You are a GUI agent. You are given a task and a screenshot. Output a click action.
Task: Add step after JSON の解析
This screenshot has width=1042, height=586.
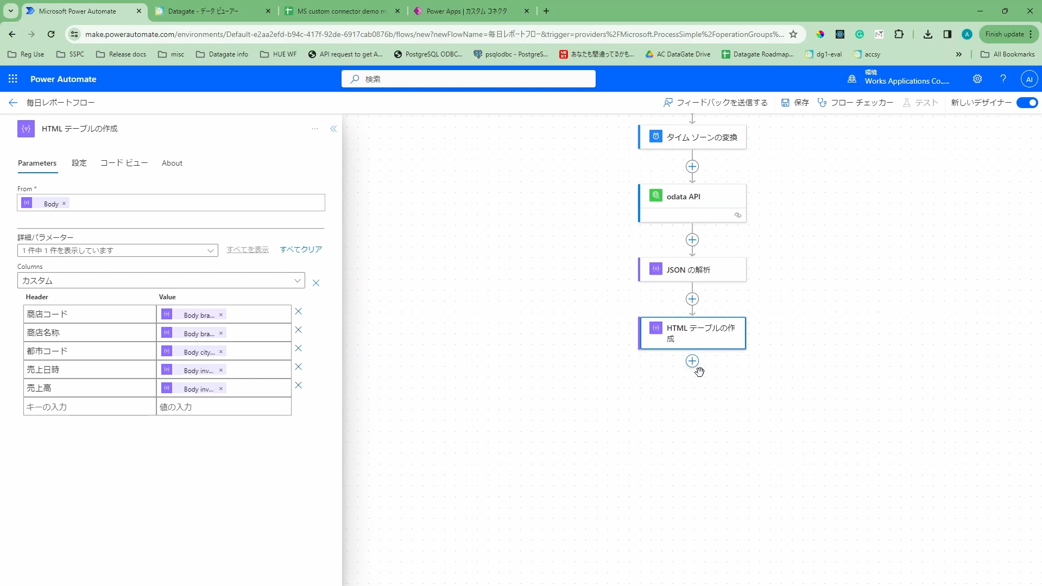point(692,299)
